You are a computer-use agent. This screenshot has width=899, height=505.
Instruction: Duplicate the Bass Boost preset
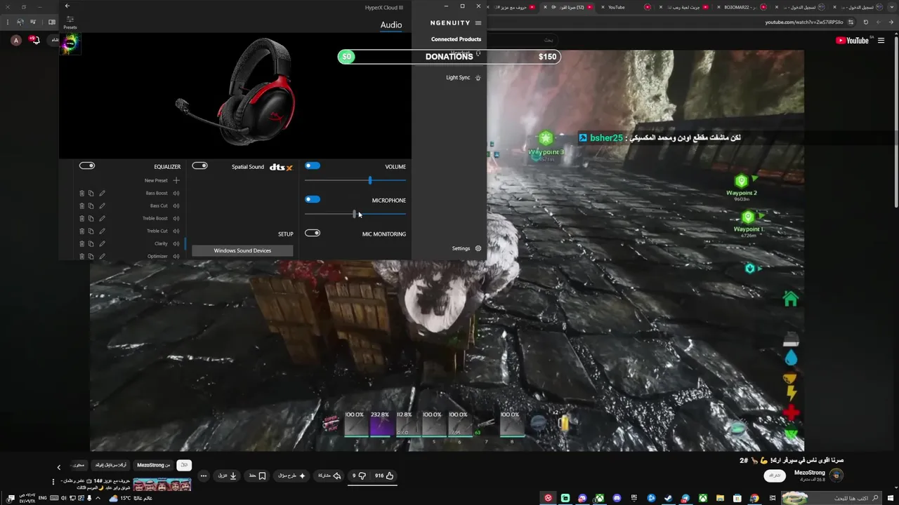[x=91, y=194]
